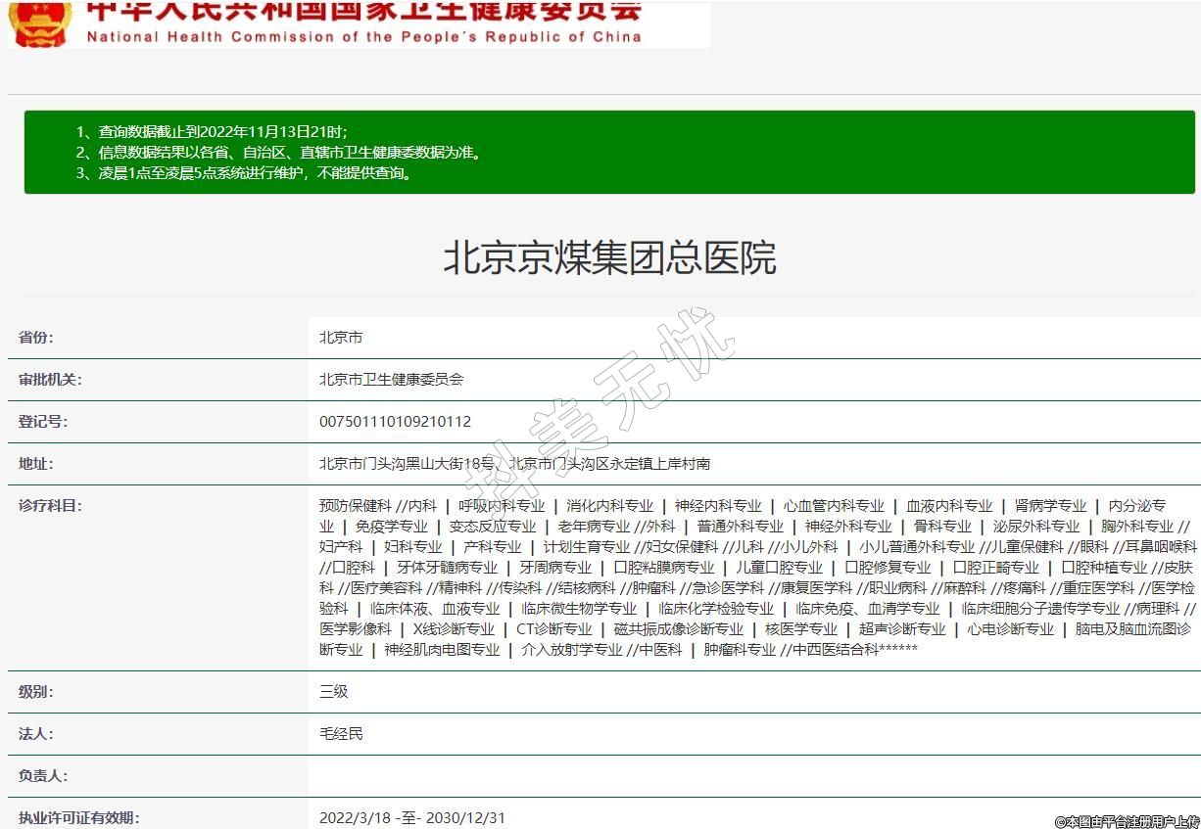Image resolution: width=1201 pixels, height=829 pixels.
Task: Click the 北京市 province value
Action: click(341, 338)
